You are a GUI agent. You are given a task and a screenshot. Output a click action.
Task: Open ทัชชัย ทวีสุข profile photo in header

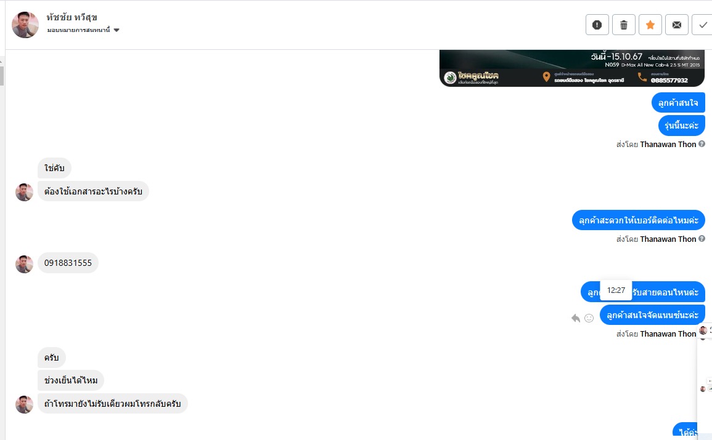click(25, 25)
